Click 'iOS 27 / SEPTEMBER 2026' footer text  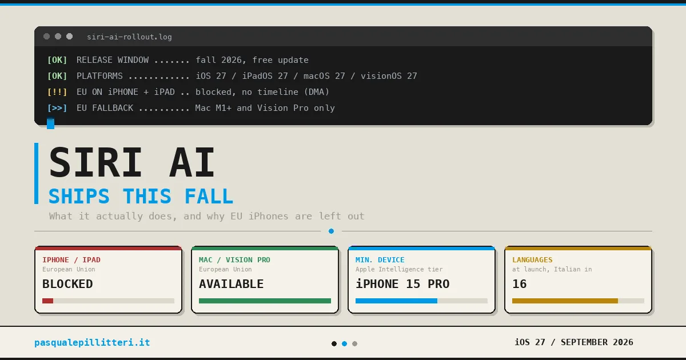point(574,342)
